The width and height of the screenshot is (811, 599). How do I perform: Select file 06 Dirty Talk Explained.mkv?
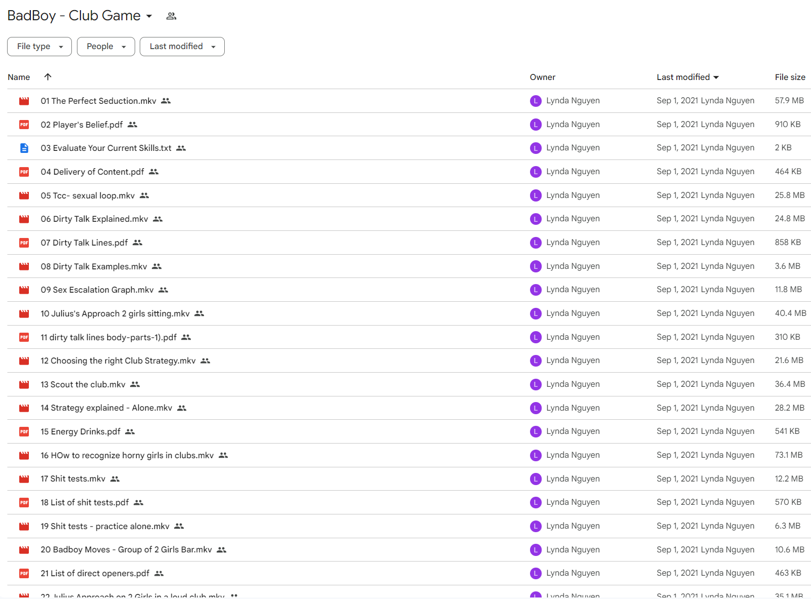(94, 219)
